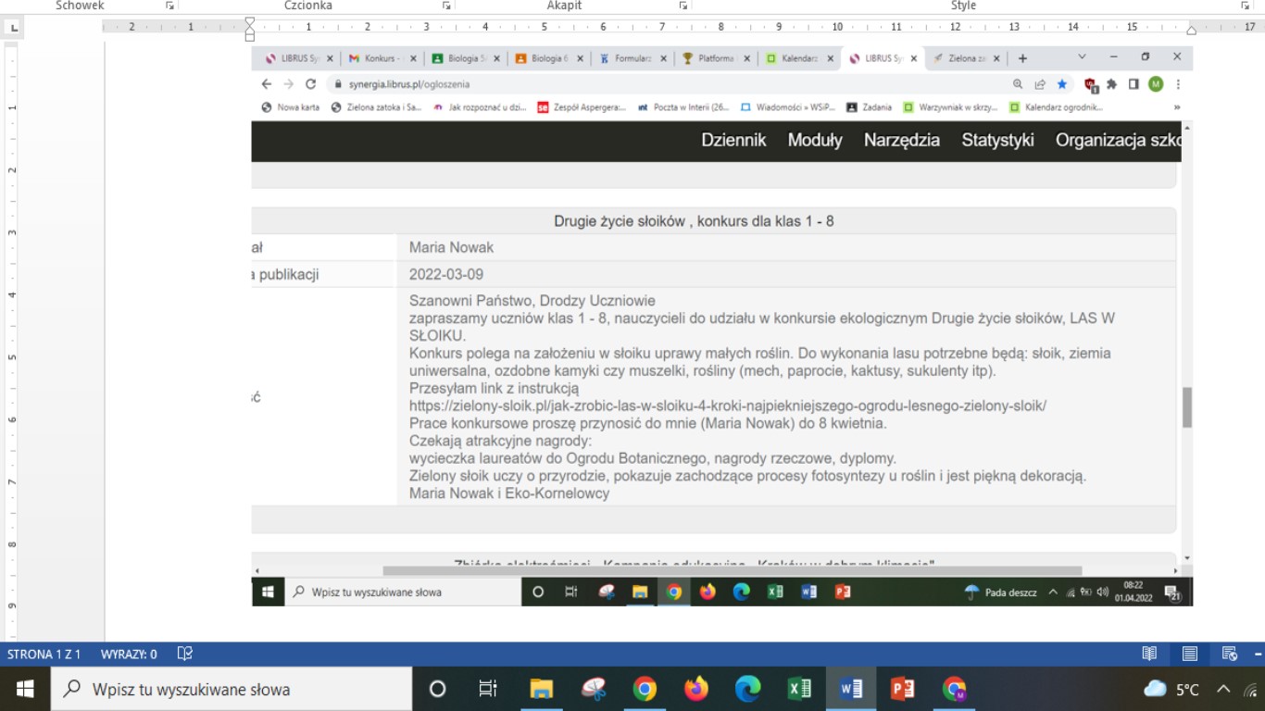
Task: Open Task View on the taskbar
Action: [x=488, y=689]
